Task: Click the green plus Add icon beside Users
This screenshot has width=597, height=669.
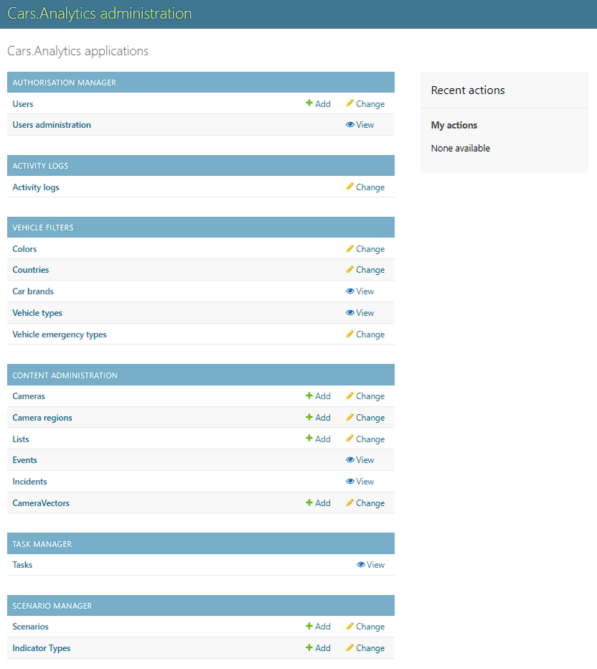Action: [308, 103]
